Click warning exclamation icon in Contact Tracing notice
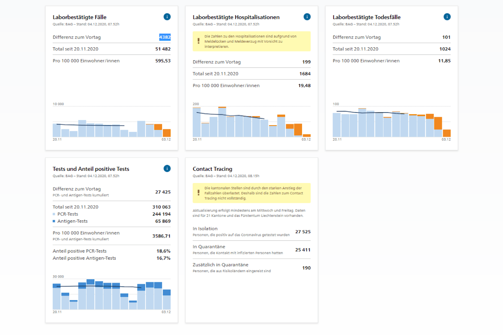The height and width of the screenshot is (335, 503). [x=199, y=193]
